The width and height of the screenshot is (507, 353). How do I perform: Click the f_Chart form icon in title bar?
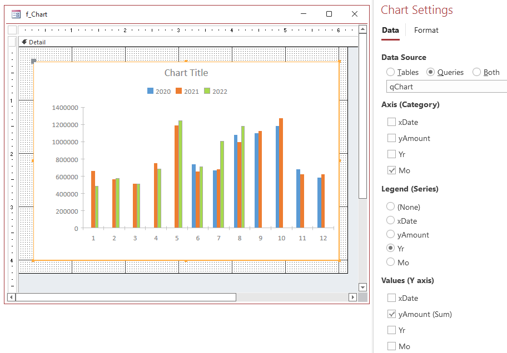[16, 14]
